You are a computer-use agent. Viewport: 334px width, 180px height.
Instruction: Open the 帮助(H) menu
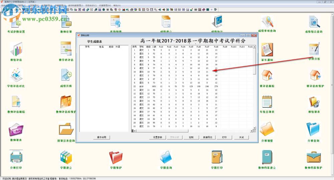(x=117, y=5)
